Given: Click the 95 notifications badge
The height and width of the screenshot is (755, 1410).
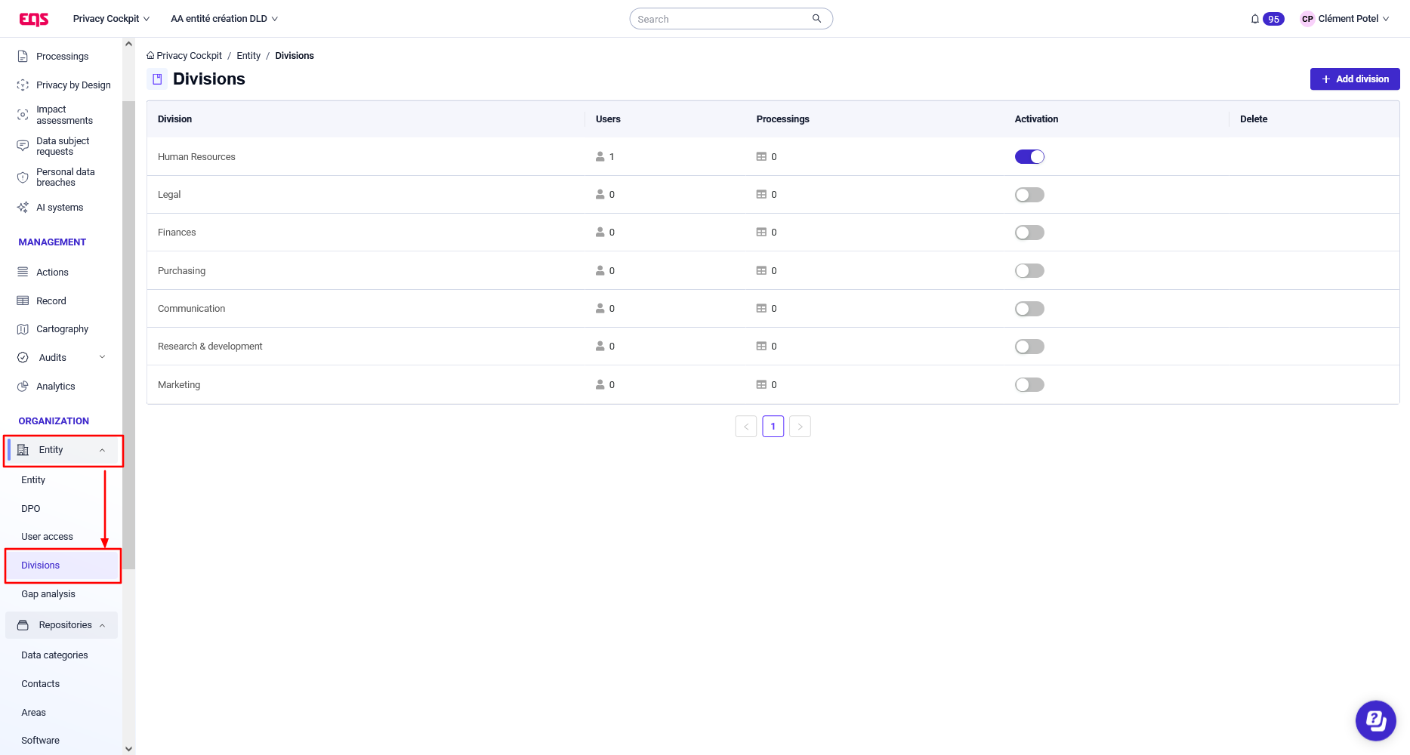Looking at the screenshot, I should coord(1273,19).
